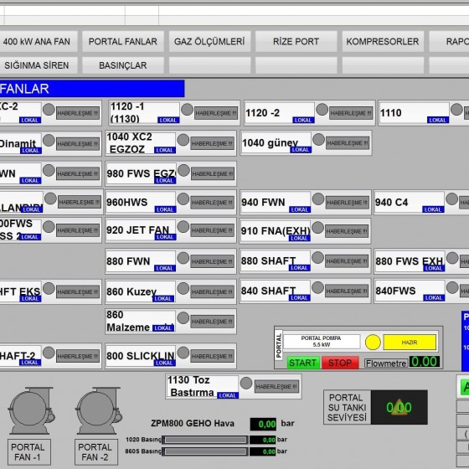Click HABERLEŞME alarm of 1130 Toz Bastırma
The width and height of the screenshot is (469, 469).
(x=276, y=387)
